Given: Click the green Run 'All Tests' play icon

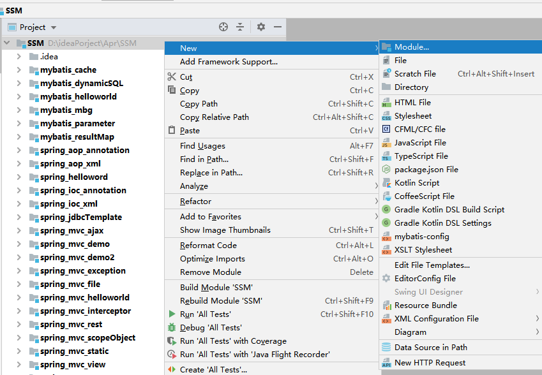Looking at the screenshot, I should point(172,314).
